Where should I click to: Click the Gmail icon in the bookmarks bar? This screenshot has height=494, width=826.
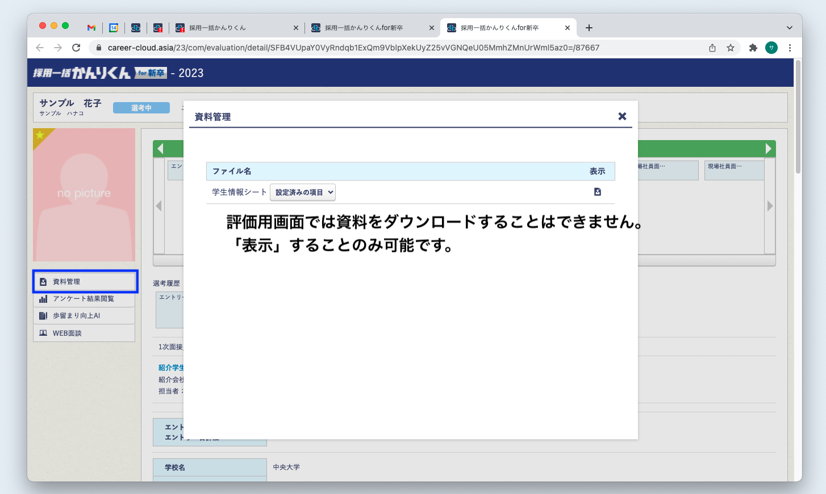coord(90,27)
